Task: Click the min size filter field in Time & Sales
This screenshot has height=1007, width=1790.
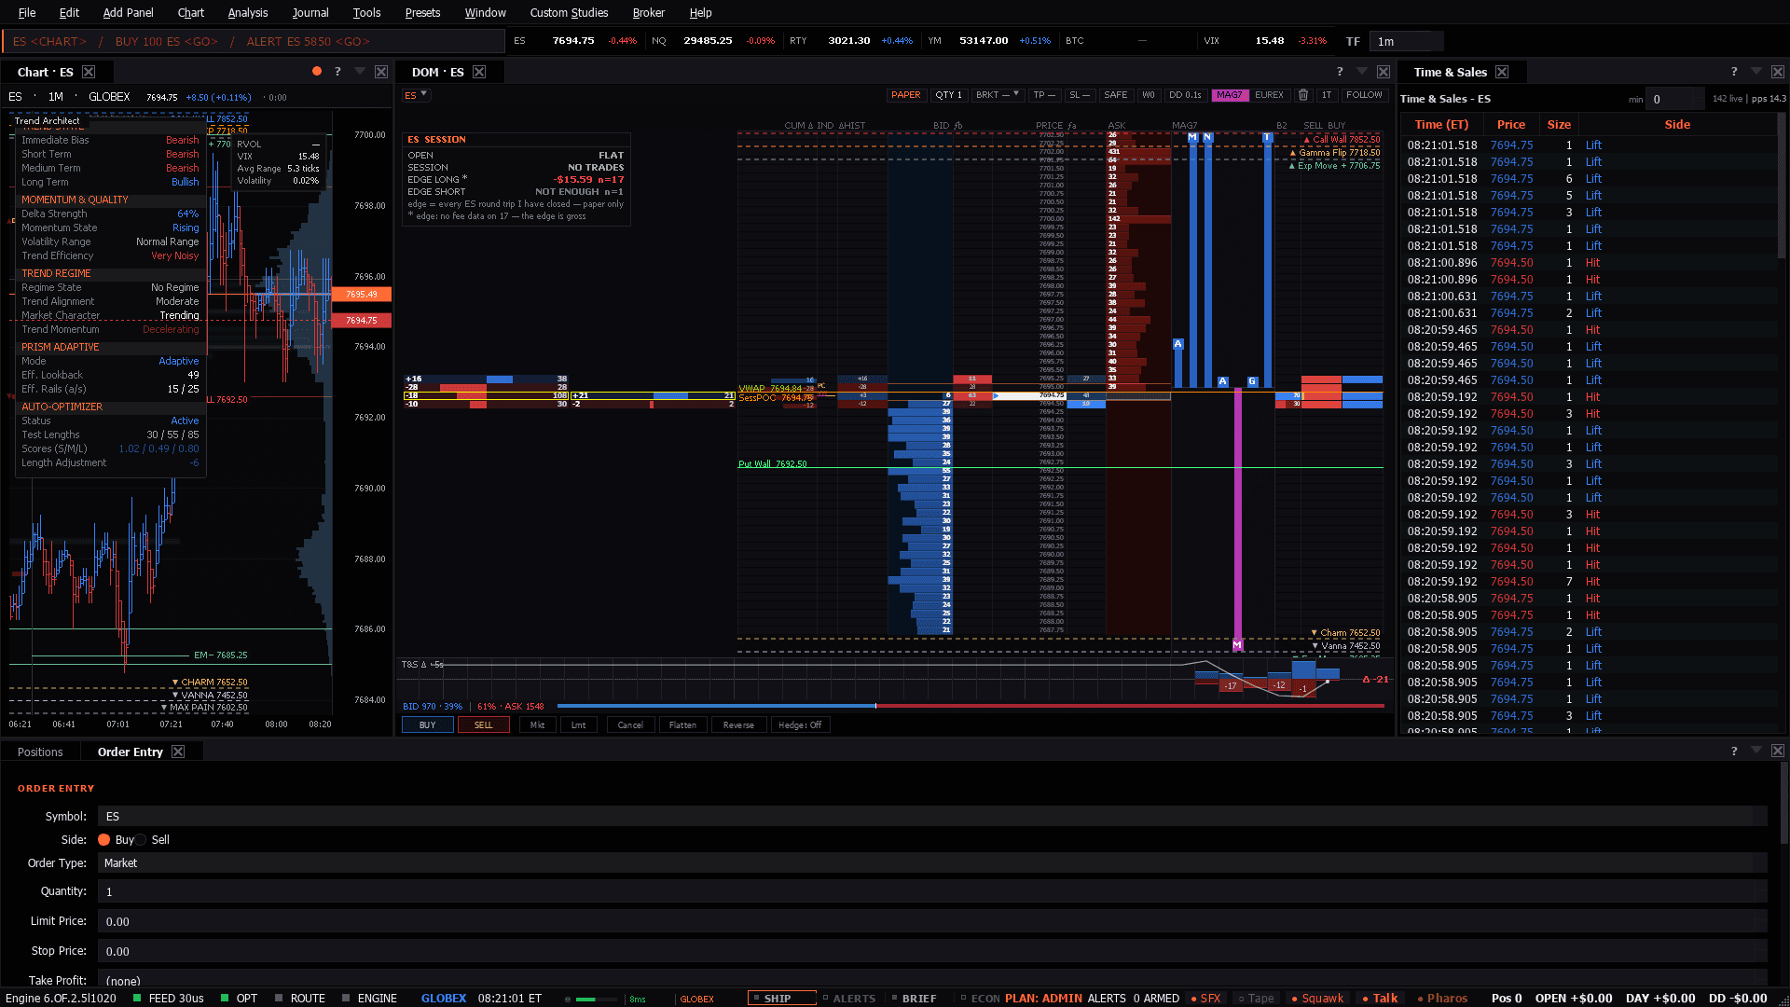Action: tap(1674, 99)
